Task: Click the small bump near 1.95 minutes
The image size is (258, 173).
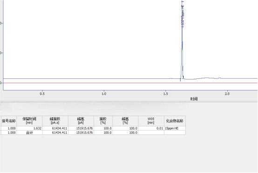Action: (219, 78)
